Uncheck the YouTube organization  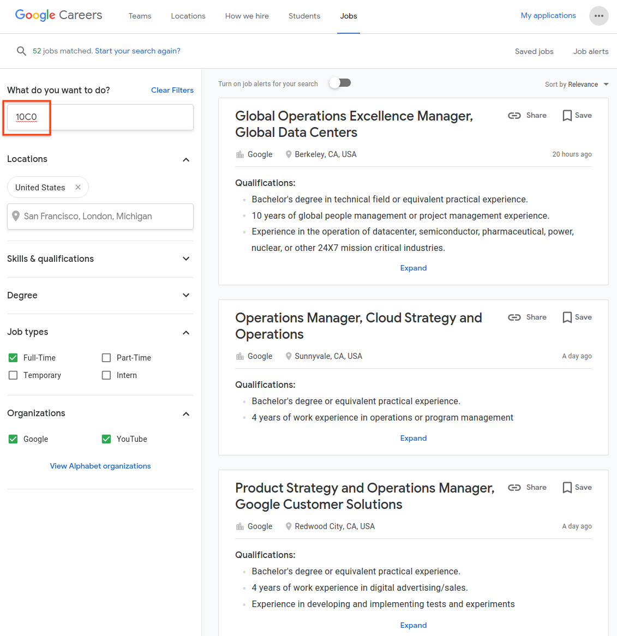[x=106, y=439]
